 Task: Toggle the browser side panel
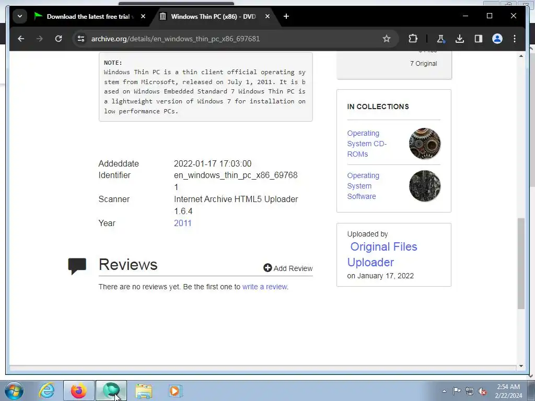479,39
